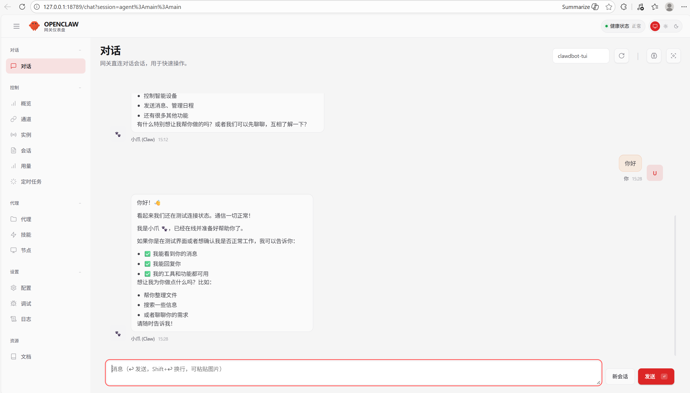
Task: Click the chat refresh icon button
Action: (621, 56)
